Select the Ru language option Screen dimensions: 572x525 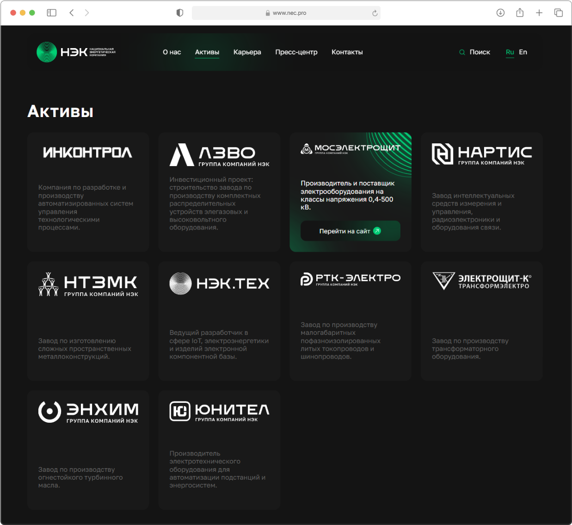coord(510,52)
